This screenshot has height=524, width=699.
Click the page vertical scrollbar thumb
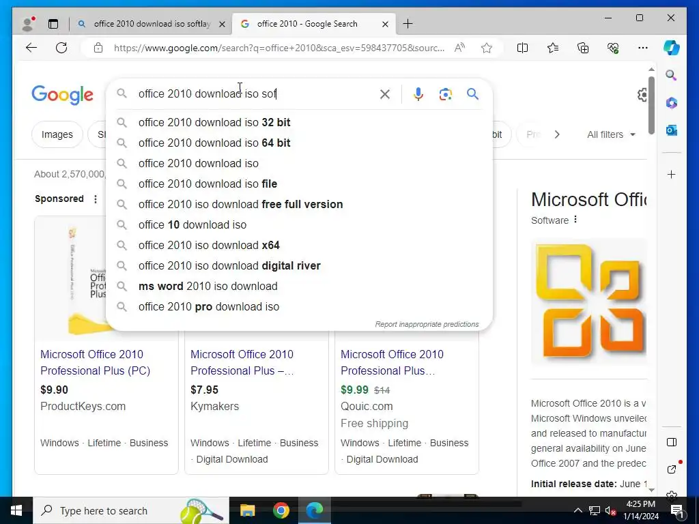tap(651, 105)
